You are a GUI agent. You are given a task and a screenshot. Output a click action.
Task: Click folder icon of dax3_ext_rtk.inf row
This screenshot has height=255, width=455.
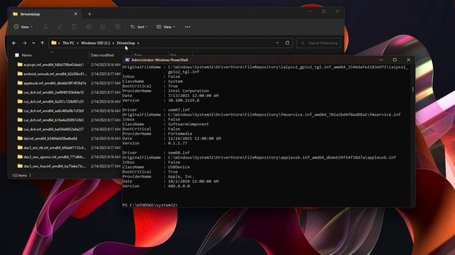20,147
